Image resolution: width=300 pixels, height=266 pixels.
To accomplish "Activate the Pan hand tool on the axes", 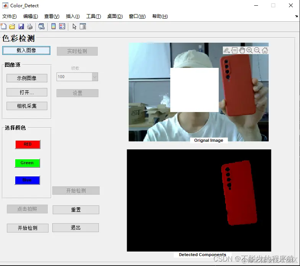I will coord(242,50).
